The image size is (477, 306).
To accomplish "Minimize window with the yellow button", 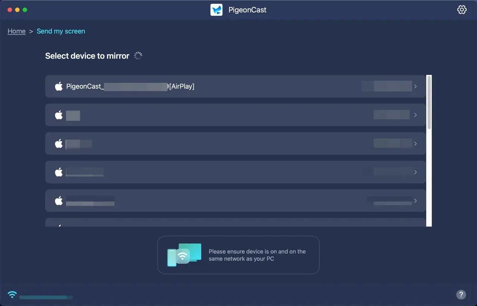I will pos(17,10).
